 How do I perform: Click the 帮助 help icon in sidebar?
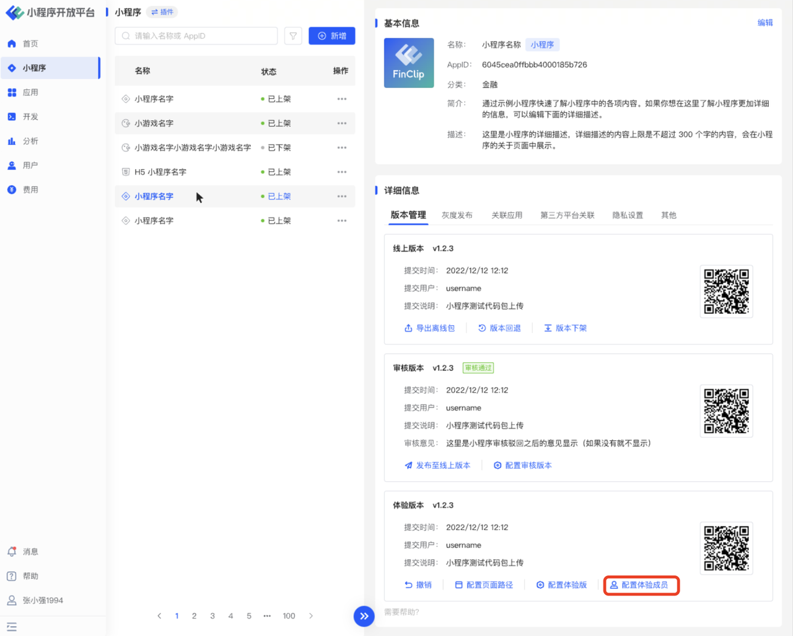12,576
